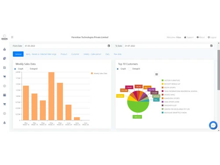Open the pie chart export menu icon
This screenshot has width=220, height=165.
[157, 74]
